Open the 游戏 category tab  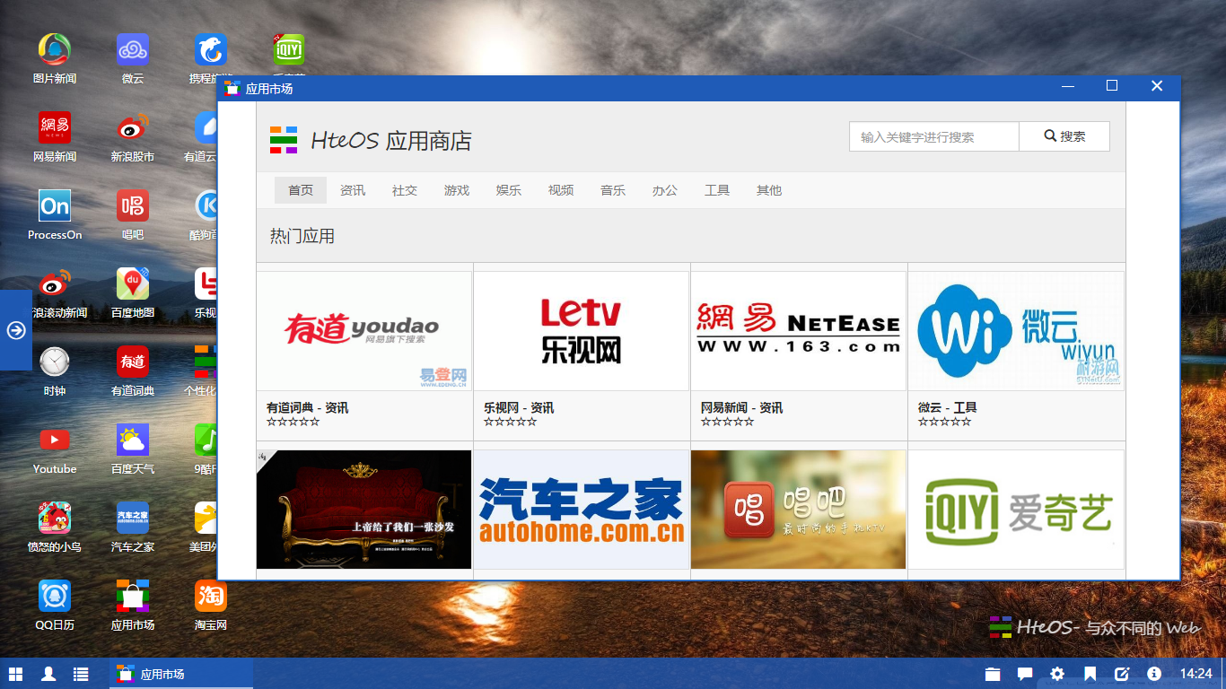(456, 190)
